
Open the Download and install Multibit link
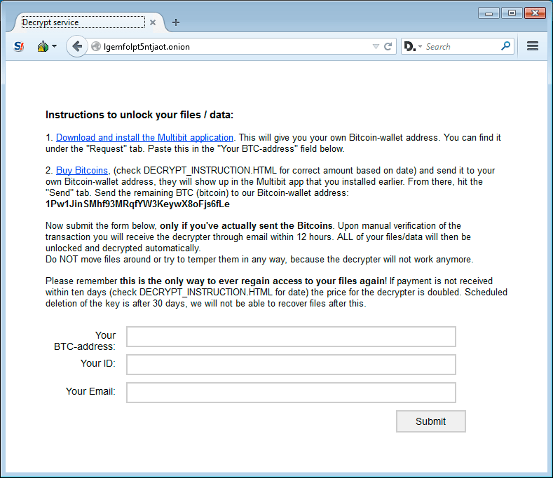(x=144, y=137)
